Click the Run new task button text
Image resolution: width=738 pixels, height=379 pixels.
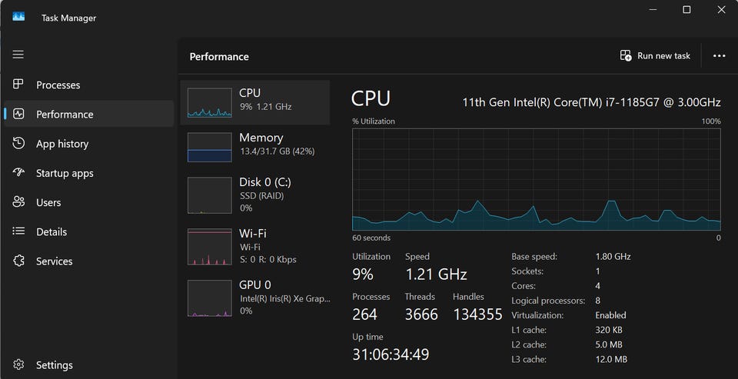(x=663, y=55)
